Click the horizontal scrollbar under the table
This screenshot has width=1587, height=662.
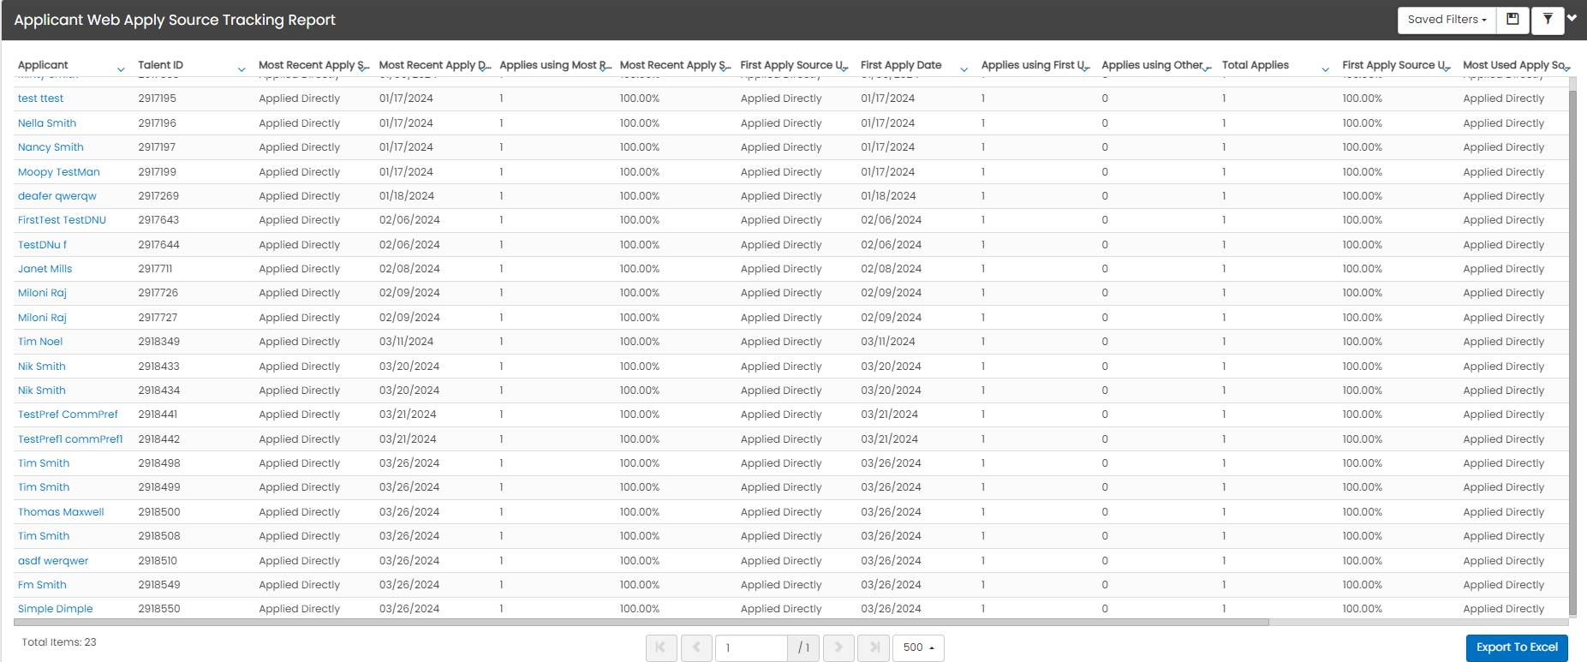[x=642, y=623]
